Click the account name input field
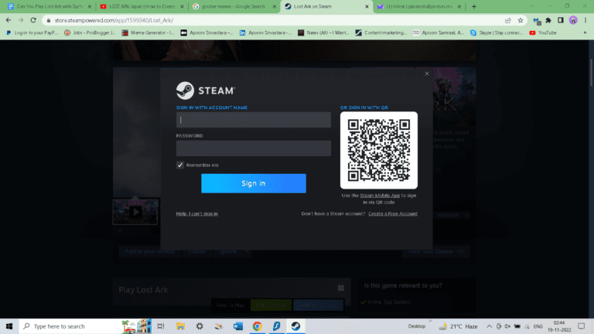Screen dimensions: 594x334 point(254,120)
